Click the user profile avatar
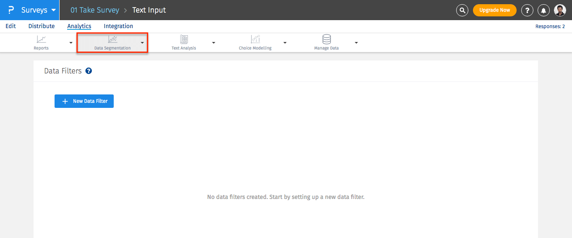 click(x=560, y=10)
